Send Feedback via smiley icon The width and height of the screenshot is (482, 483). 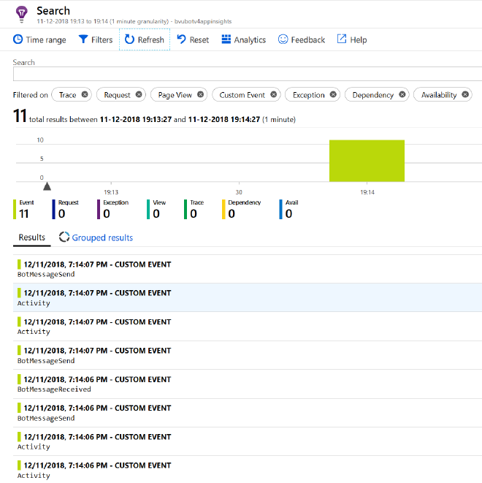pos(302,39)
